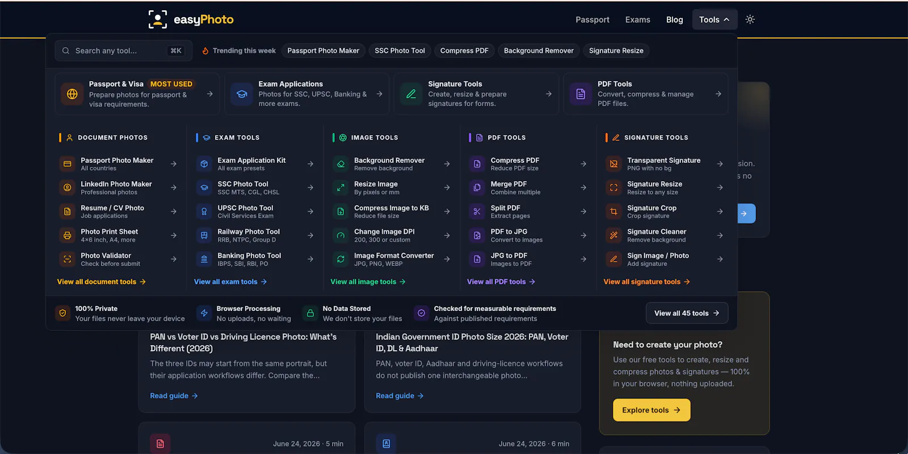The image size is (908, 454).
Task: Click the 100% Private shield icon
Action: pos(63,313)
